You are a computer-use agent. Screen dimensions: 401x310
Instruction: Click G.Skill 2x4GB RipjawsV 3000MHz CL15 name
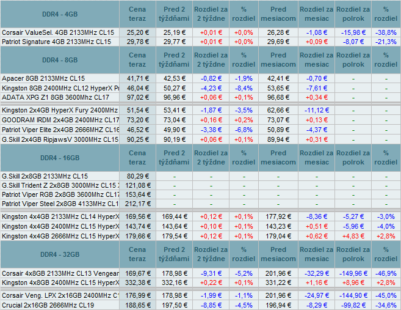coord(60,139)
